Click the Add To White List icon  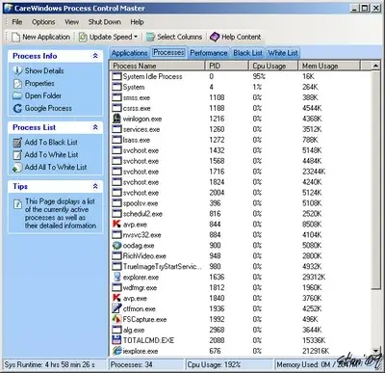[x=17, y=155]
